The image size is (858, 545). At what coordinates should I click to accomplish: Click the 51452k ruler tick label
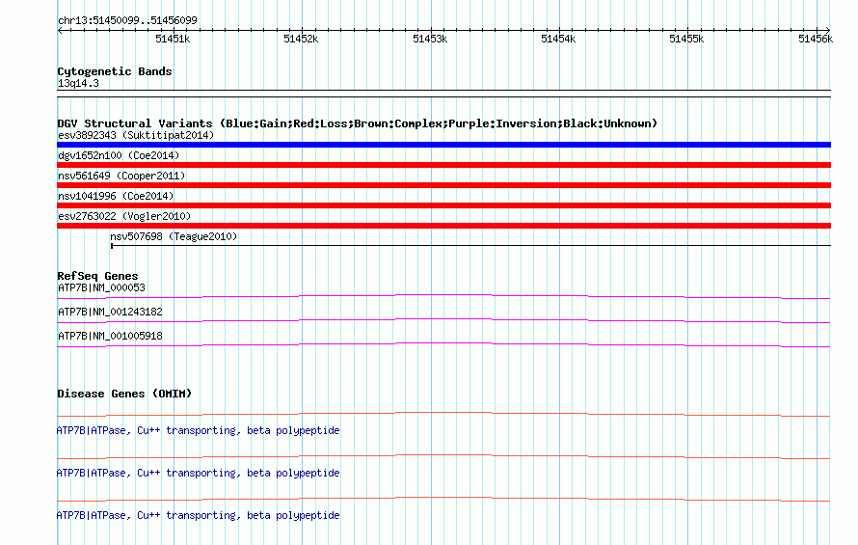pyautogui.click(x=301, y=39)
